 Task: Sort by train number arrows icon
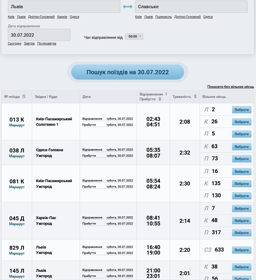(24, 97)
